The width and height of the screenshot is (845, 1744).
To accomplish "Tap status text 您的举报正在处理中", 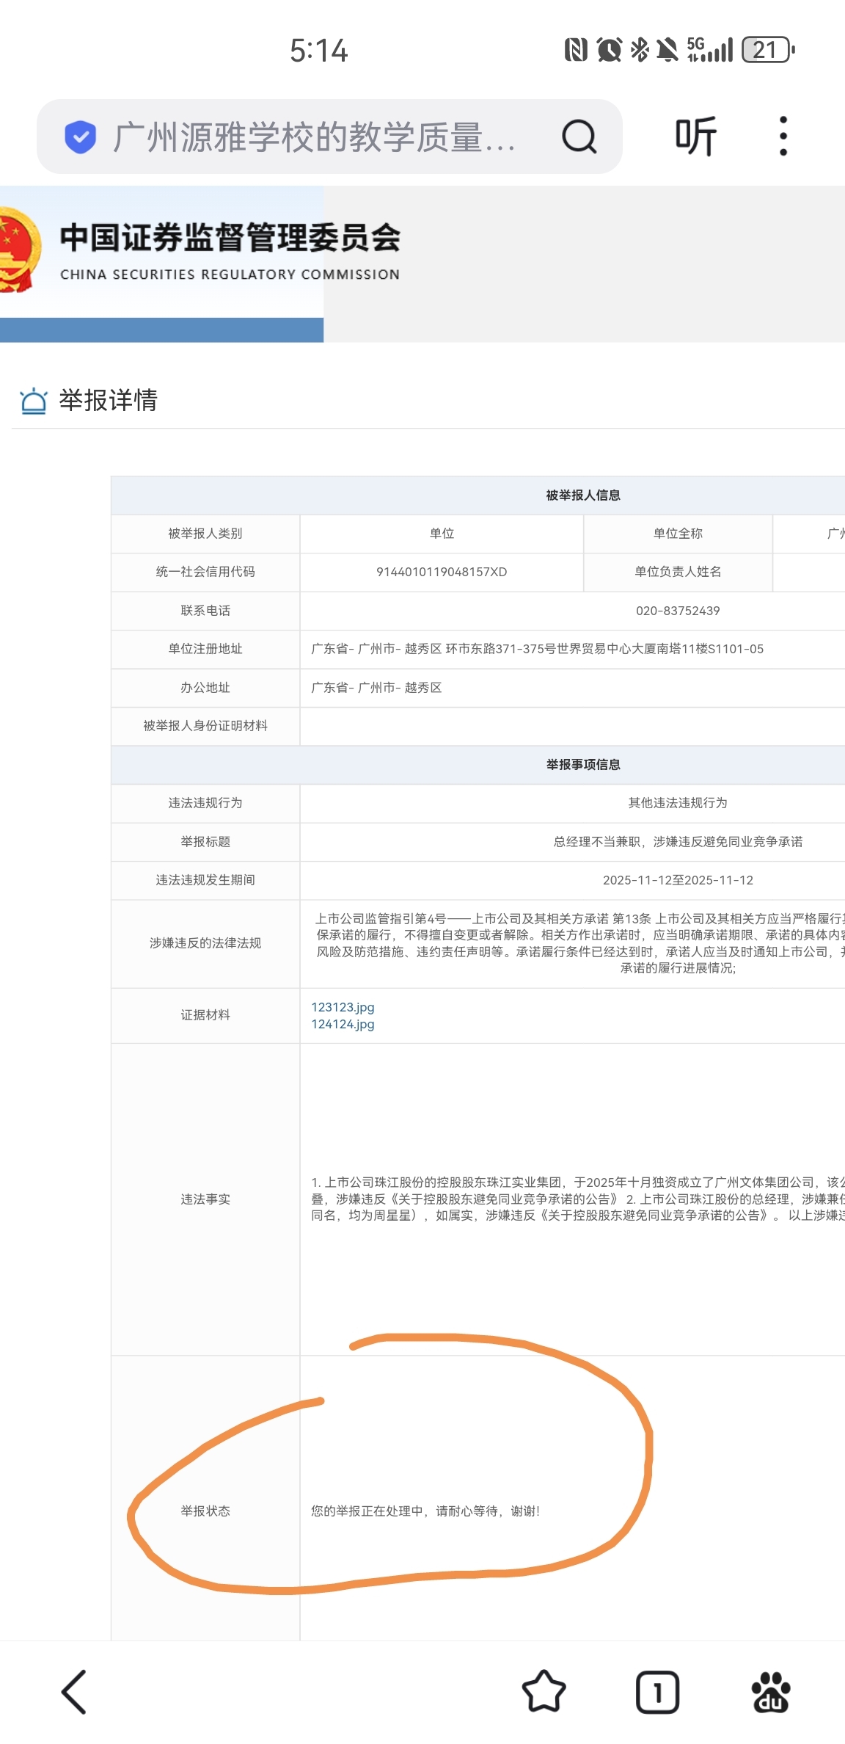I will 425,1511.
